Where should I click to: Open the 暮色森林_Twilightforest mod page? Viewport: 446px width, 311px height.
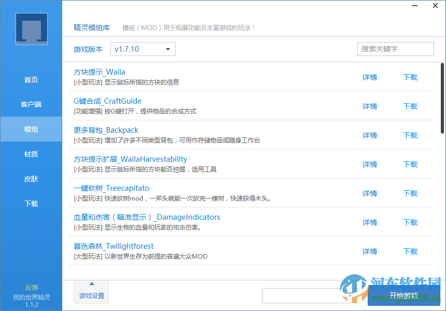[114, 246]
